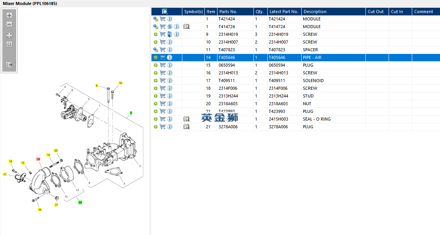This screenshot has height=235, width=440.
Task: Open info for 2314H019 SCREW
Action: coord(177,34)
